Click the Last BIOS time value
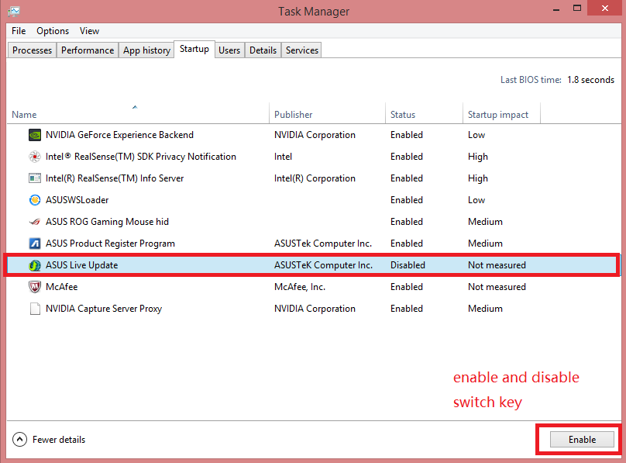Viewport: 626px width, 463px height. coord(591,80)
